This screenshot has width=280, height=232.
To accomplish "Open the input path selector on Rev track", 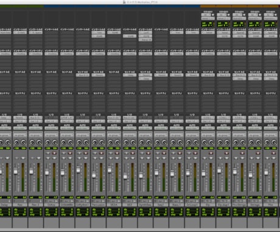I will (x=20, y=118).
